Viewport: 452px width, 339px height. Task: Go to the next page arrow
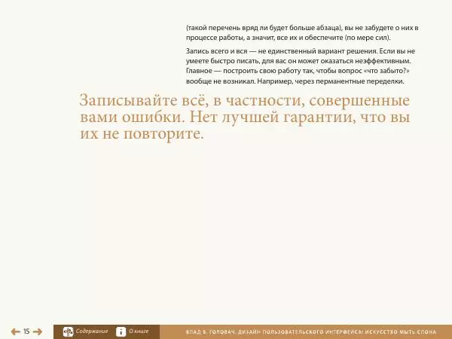coord(38,331)
